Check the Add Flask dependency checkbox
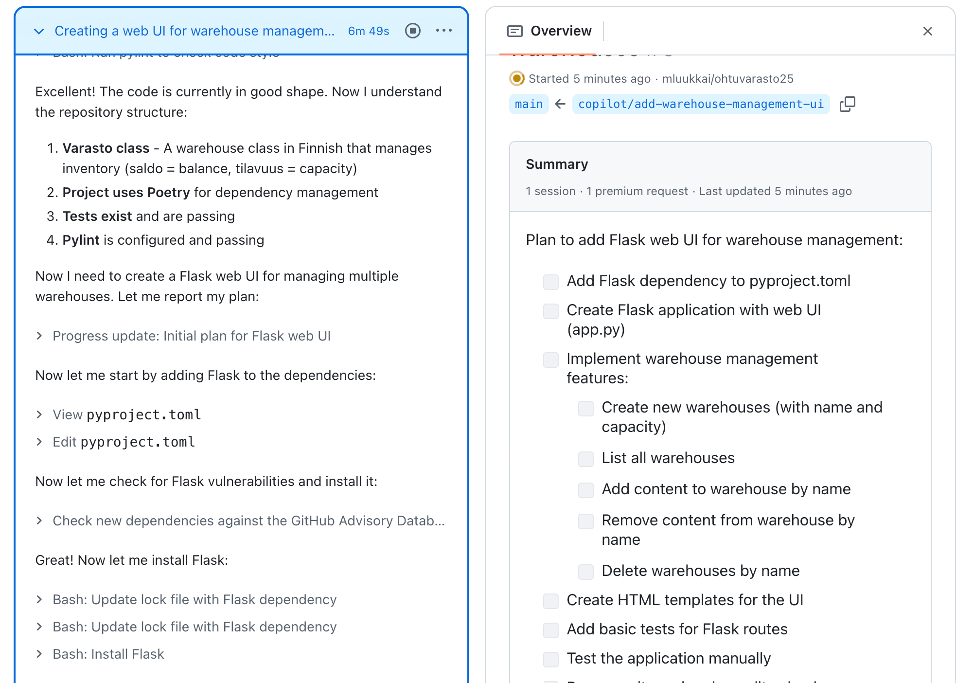956x683 pixels. pos(550,282)
